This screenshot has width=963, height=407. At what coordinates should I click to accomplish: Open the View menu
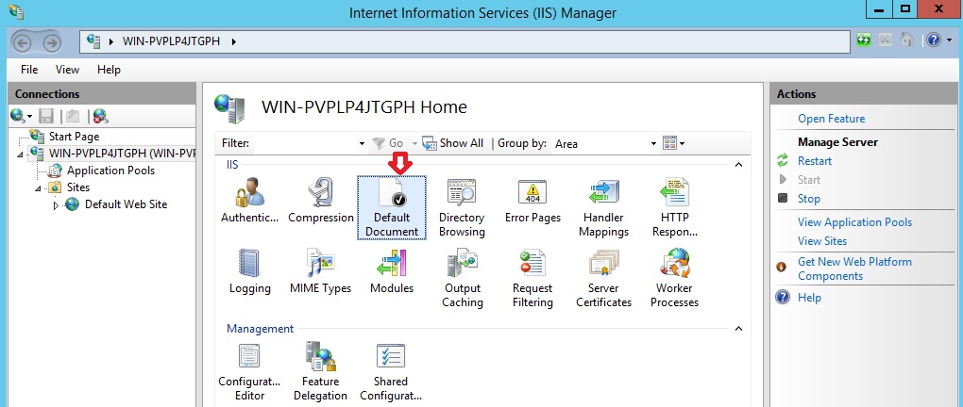pos(67,70)
